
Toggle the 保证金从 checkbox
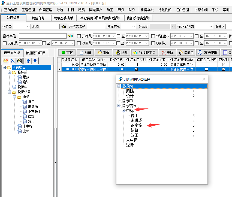(x=153, y=36)
